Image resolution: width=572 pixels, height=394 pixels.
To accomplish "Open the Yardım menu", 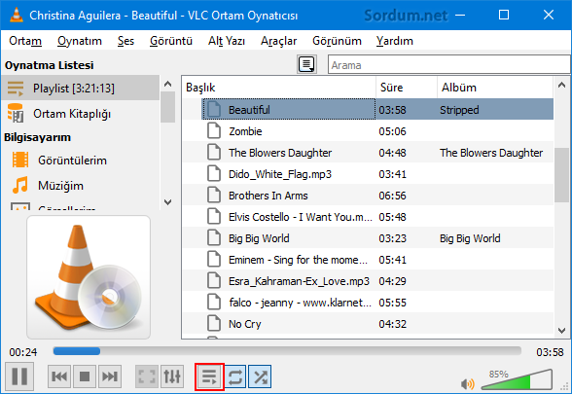I will point(395,41).
